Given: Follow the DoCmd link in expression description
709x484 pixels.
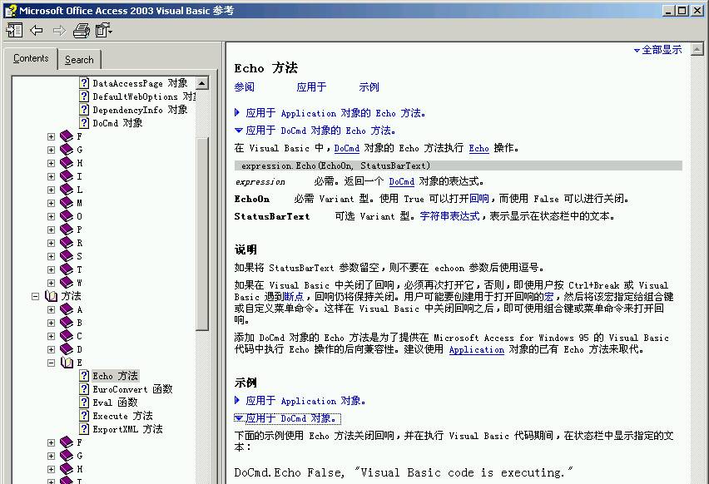Looking at the screenshot, I should coord(402,181).
